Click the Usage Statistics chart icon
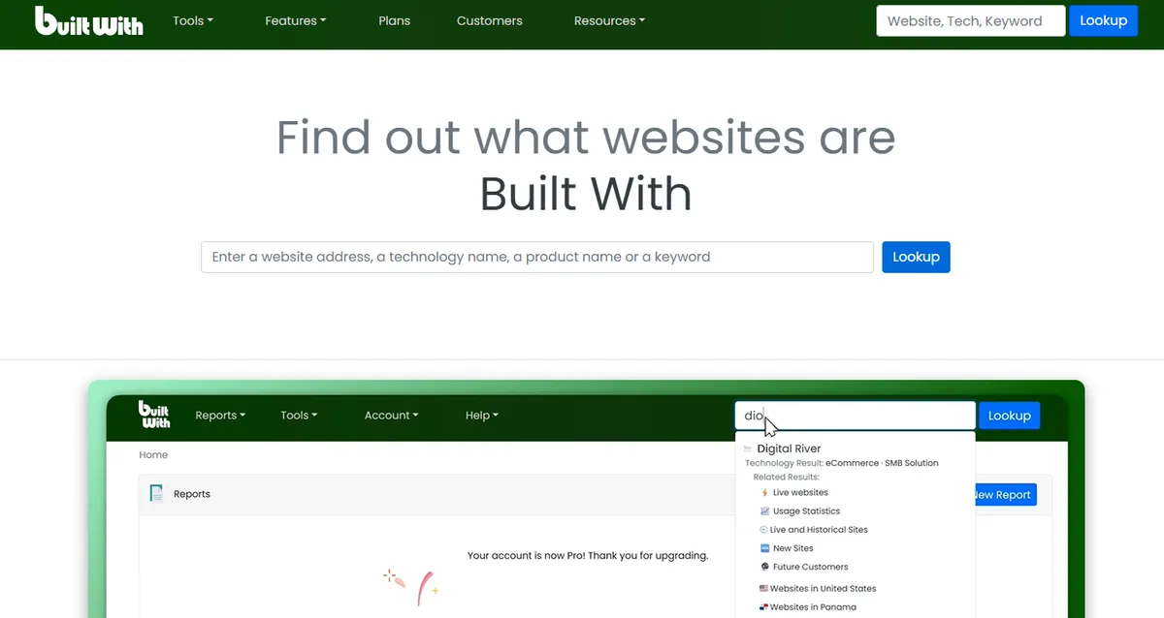Image resolution: width=1164 pixels, height=618 pixels. (x=764, y=511)
